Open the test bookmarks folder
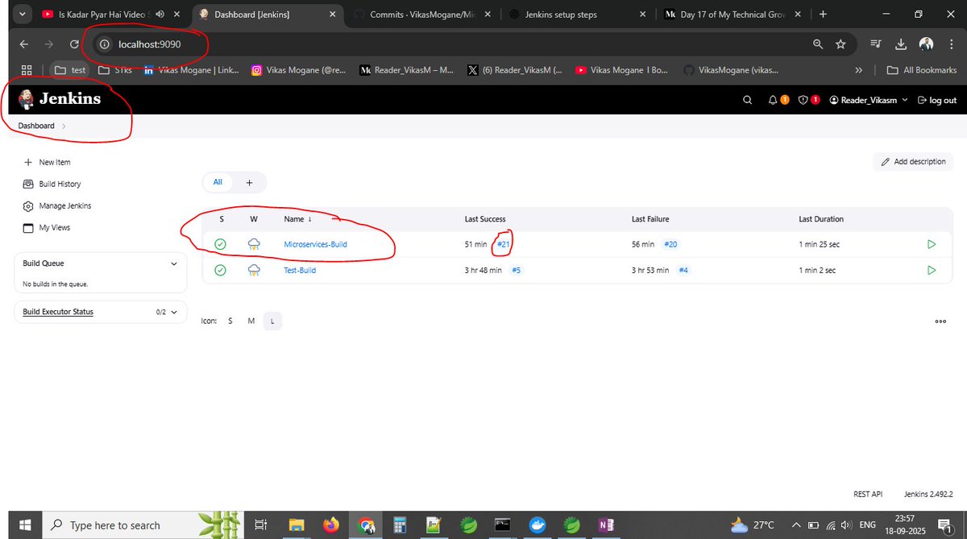 tap(70, 70)
